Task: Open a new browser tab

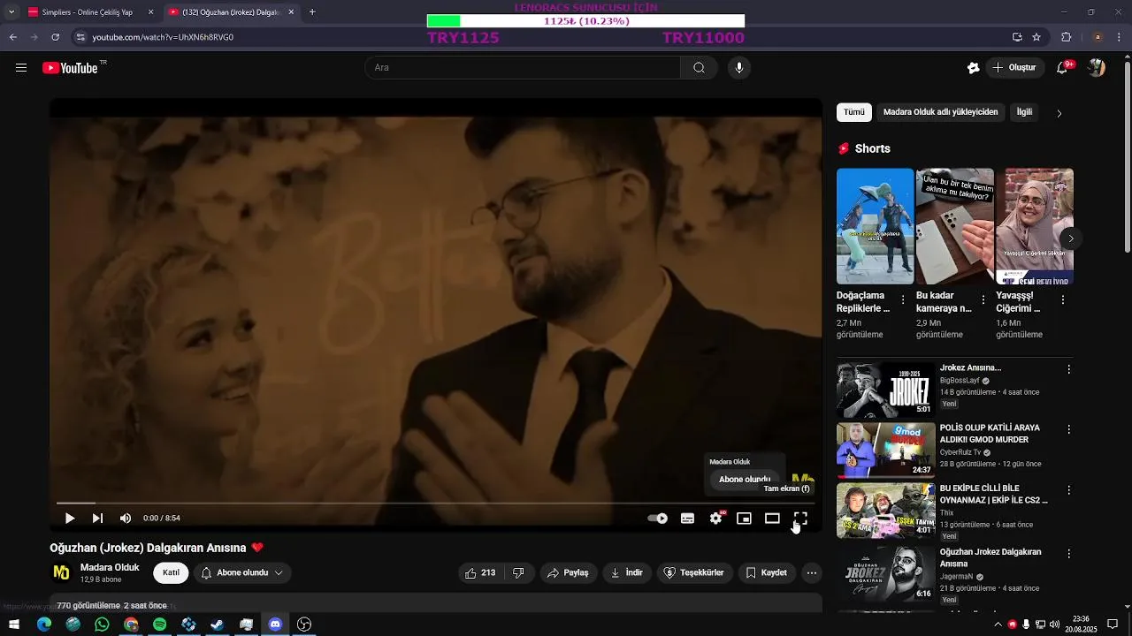Action: click(x=312, y=12)
